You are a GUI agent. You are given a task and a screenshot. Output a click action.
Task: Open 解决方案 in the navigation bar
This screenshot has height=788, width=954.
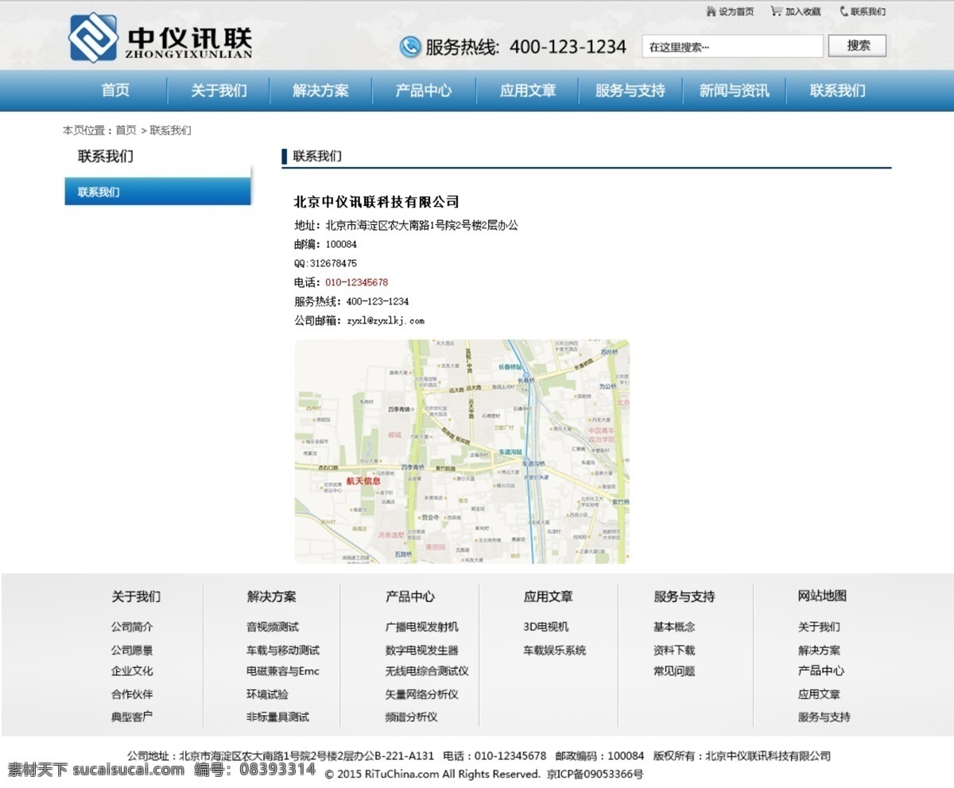[x=320, y=91]
